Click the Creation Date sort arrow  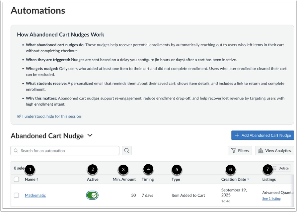[247, 179]
